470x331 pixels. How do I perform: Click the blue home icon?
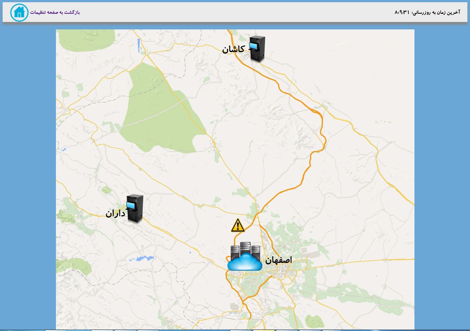click(x=19, y=12)
